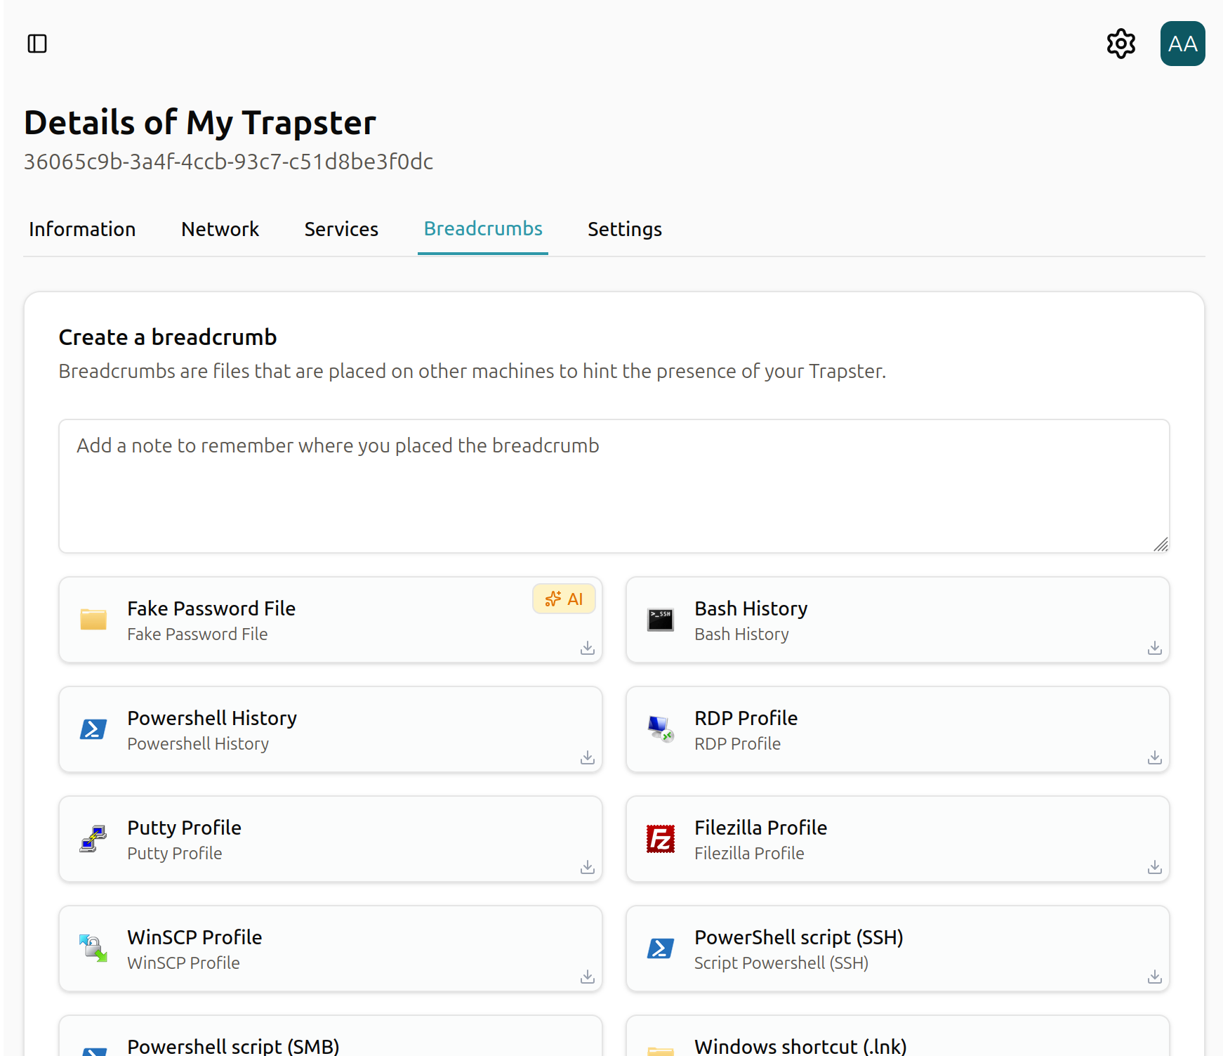Choose the WinSCP Profile card title
This screenshot has height=1056, width=1223.
click(194, 937)
